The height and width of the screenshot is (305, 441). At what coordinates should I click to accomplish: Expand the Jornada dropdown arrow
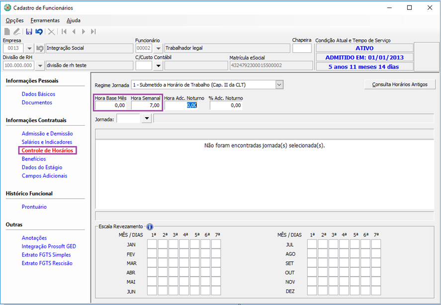147,119
